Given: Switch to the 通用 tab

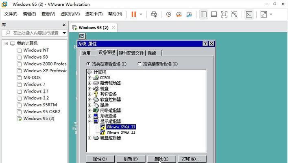Looking at the screenshot, I should (86, 53).
